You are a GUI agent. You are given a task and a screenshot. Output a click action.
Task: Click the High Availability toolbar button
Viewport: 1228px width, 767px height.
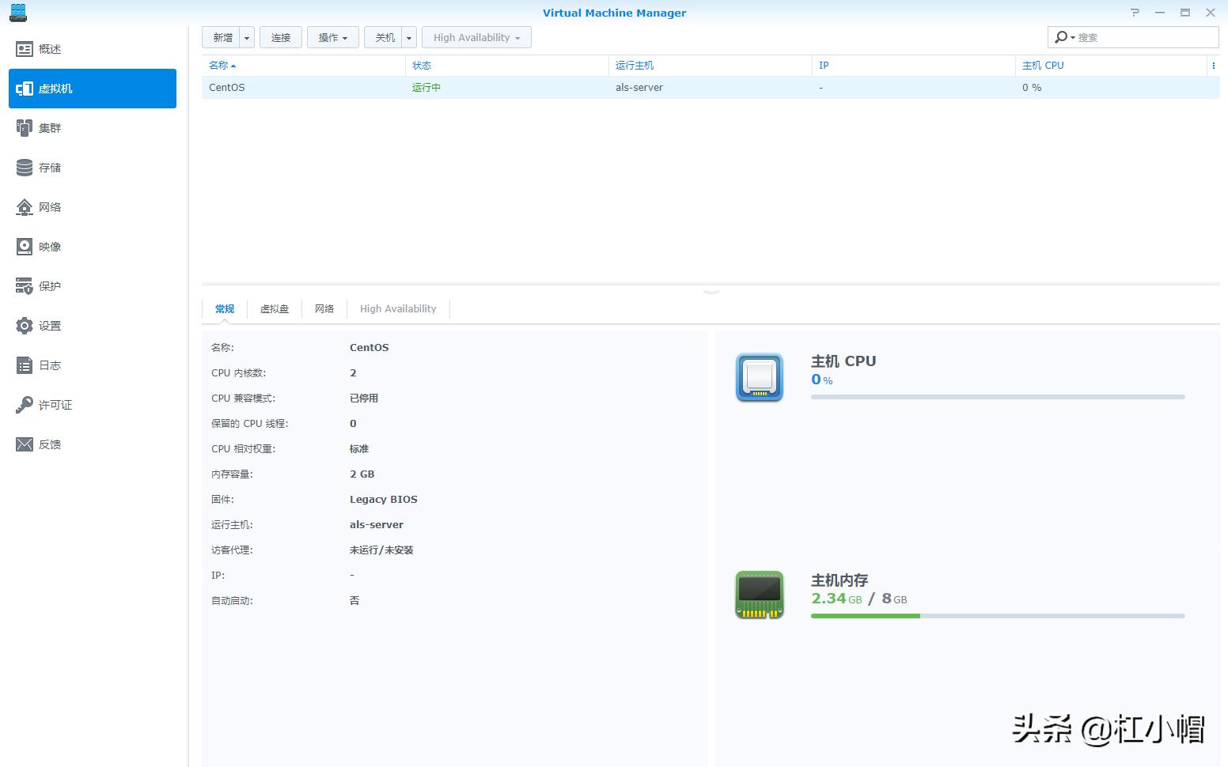(476, 36)
